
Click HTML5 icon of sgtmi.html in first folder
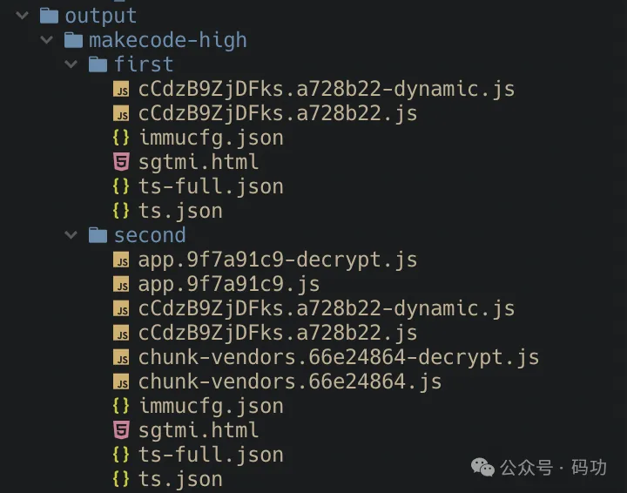[x=121, y=162]
